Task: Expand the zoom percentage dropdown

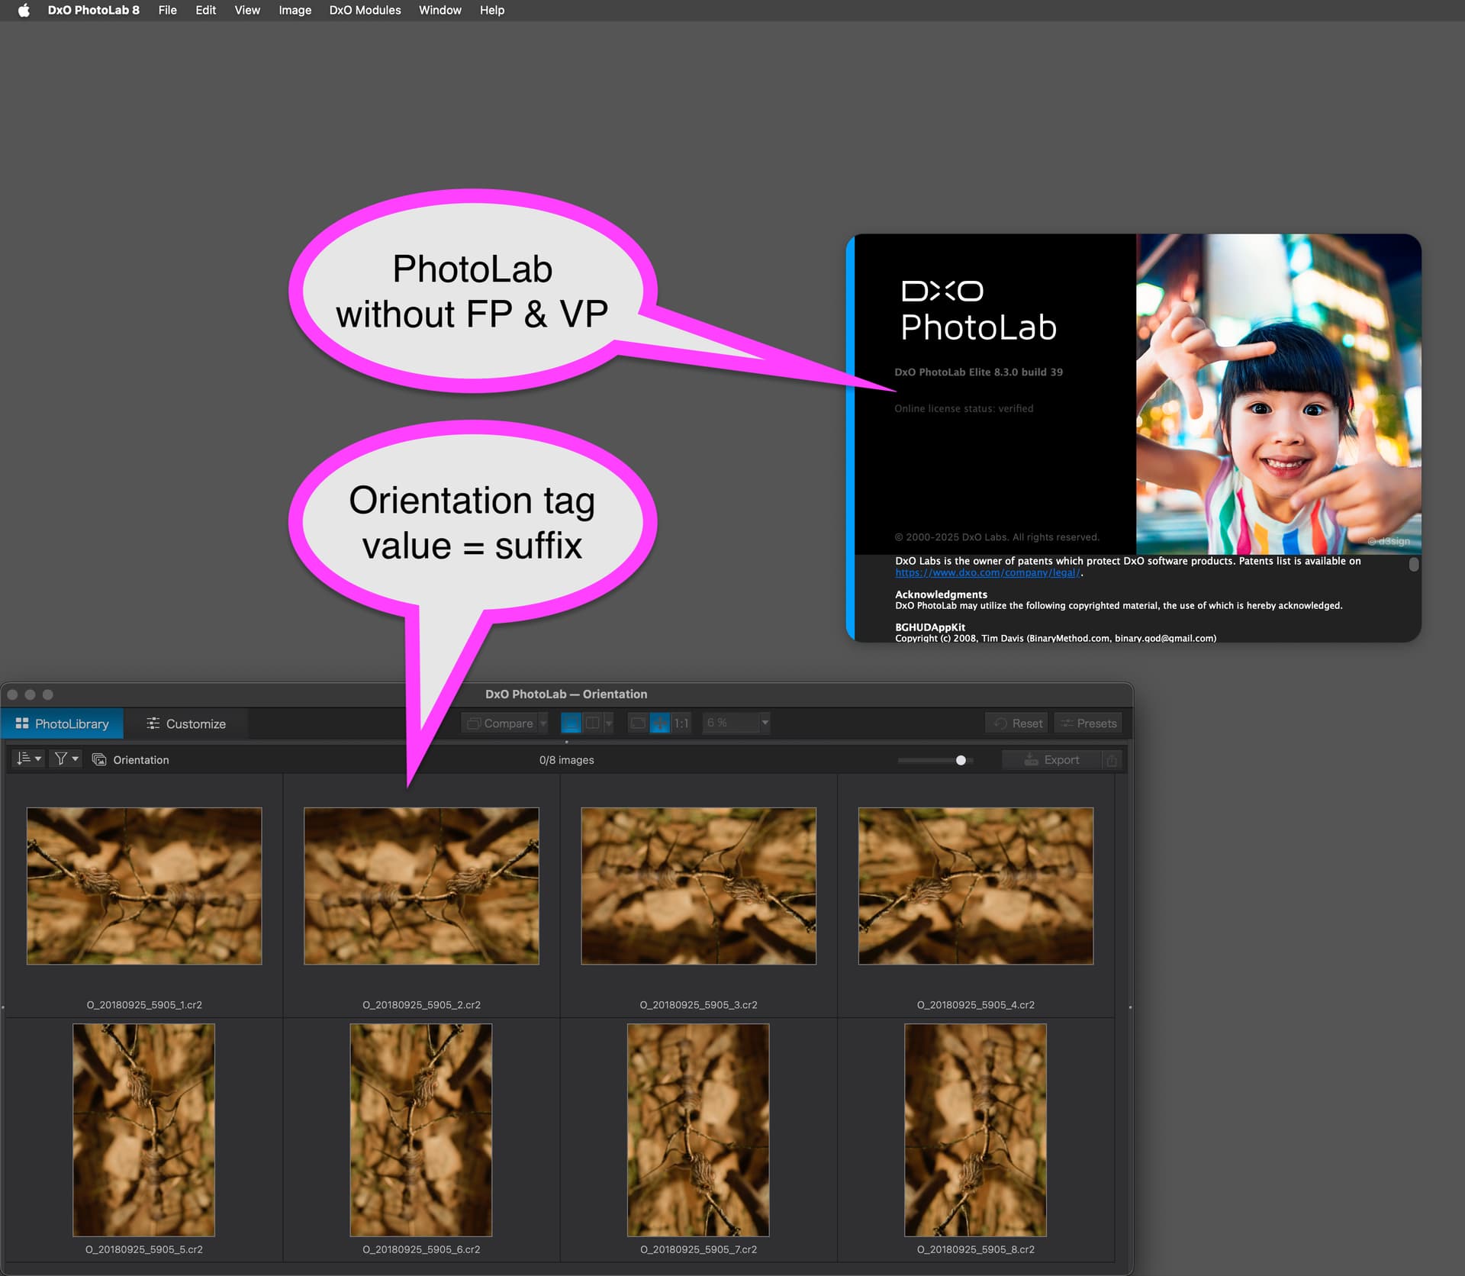Action: (765, 723)
